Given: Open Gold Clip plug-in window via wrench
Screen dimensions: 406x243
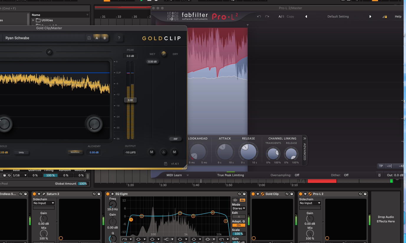Looking at the screenshot, I should point(262,194).
